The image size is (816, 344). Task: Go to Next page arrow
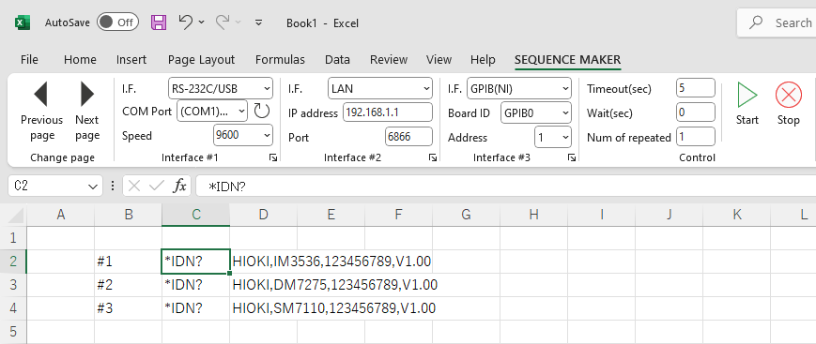(x=87, y=94)
